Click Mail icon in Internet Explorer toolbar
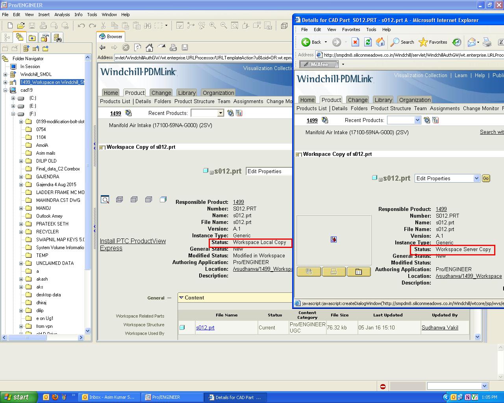 [471, 42]
